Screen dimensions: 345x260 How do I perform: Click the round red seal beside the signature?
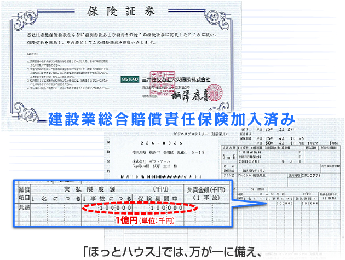[214, 93]
